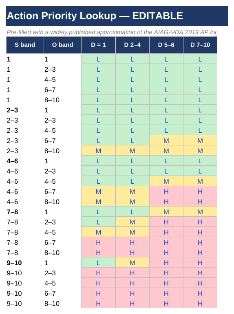Click the M cell for S 2–3, O 6–7 under D 5–6
Image resolution: width=234 pixels, height=314 pixels.
tap(166, 141)
